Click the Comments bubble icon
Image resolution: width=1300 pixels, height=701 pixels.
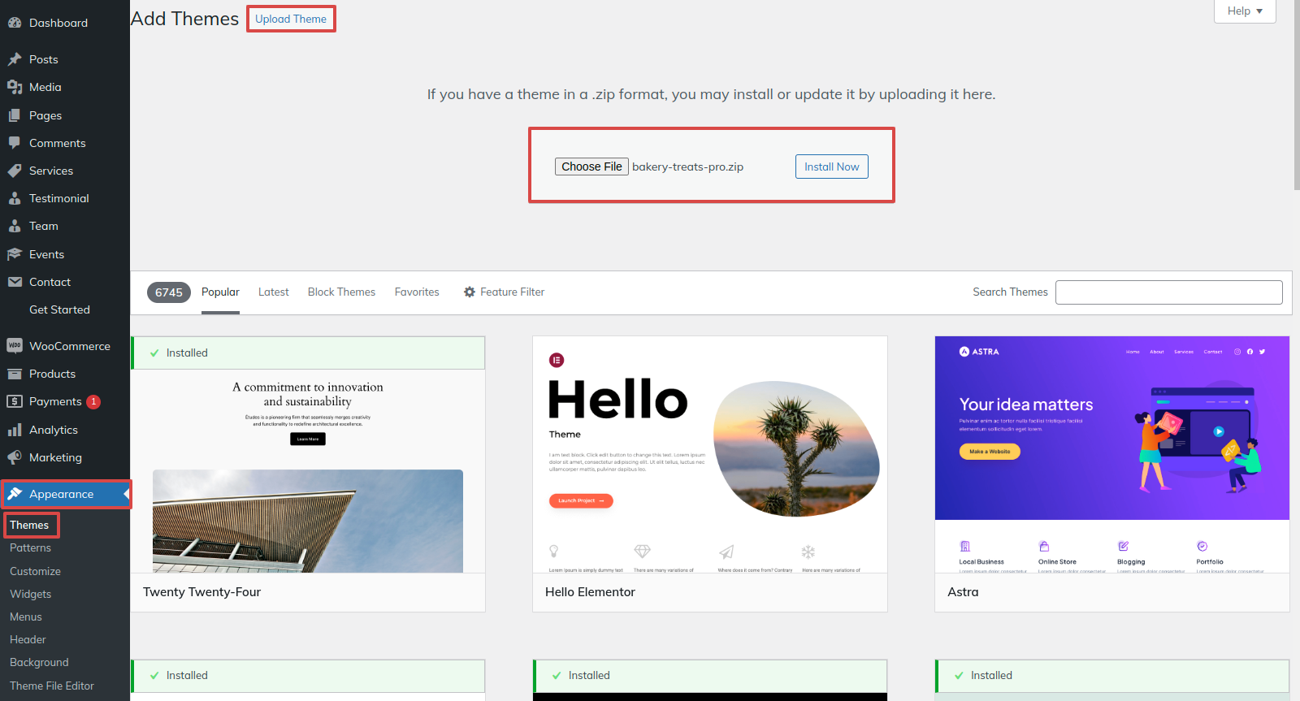tap(15, 143)
